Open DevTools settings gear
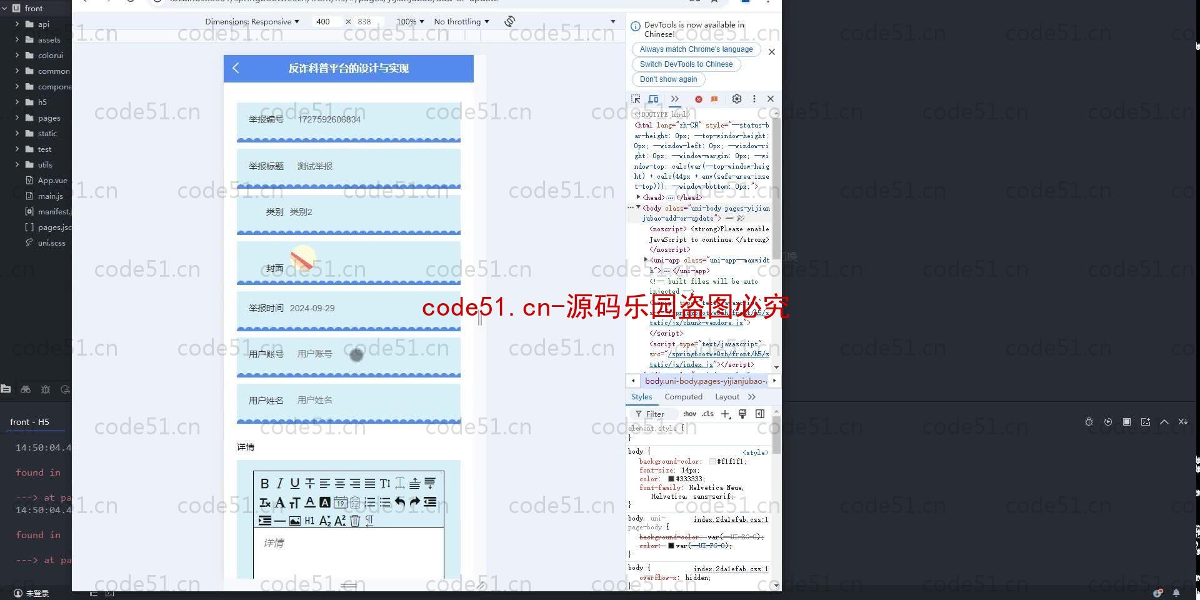Image resolution: width=1200 pixels, height=600 pixels. pyautogui.click(x=737, y=99)
